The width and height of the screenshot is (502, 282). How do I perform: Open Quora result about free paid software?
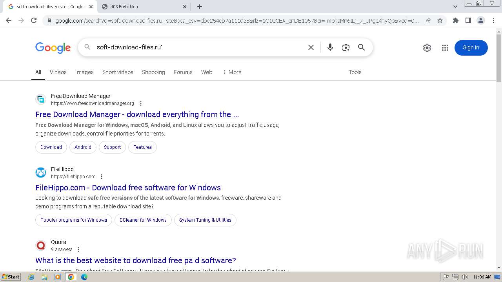[136, 260]
